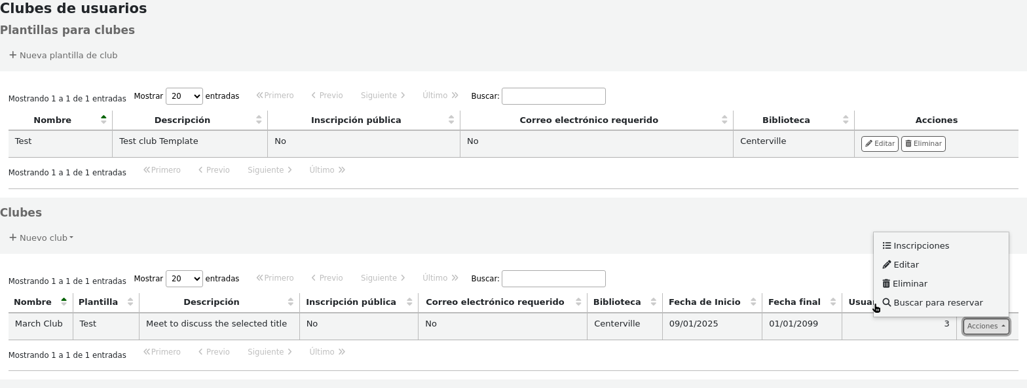Image resolution: width=1027 pixels, height=388 pixels.
Task: Open the clubs table entries-per-page dropdown
Action: [x=184, y=279]
